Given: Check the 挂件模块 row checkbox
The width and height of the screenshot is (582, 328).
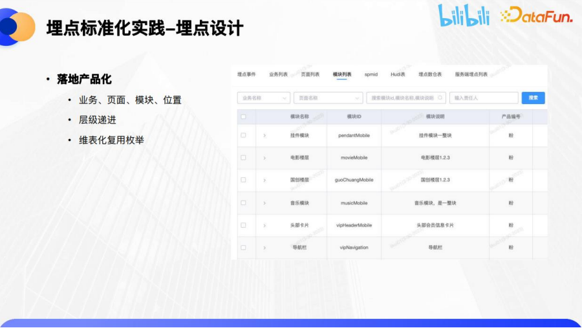Looking at the screenshot, I should pos(243,135).
